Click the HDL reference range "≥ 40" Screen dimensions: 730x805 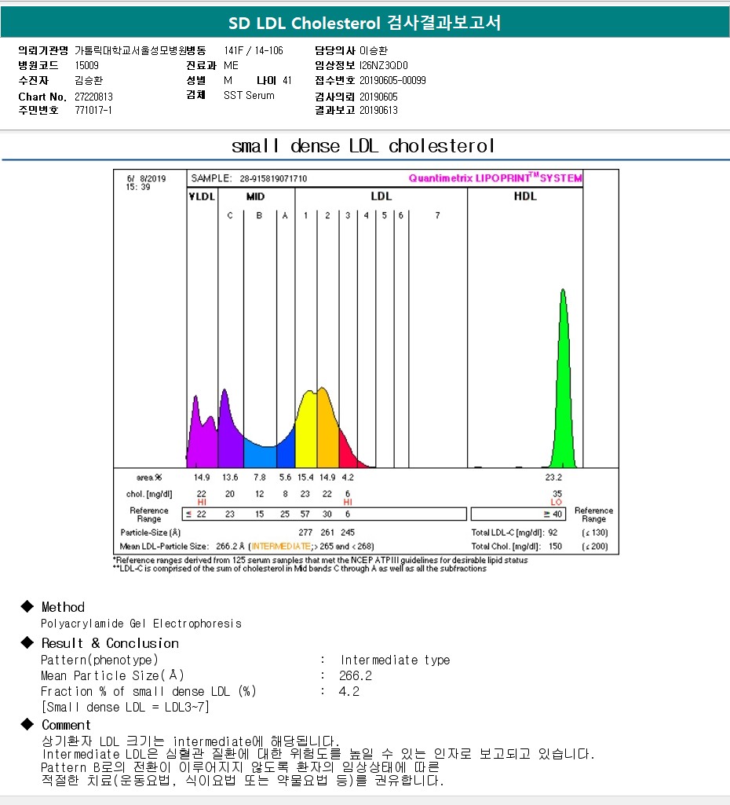(x=553, y=514)
